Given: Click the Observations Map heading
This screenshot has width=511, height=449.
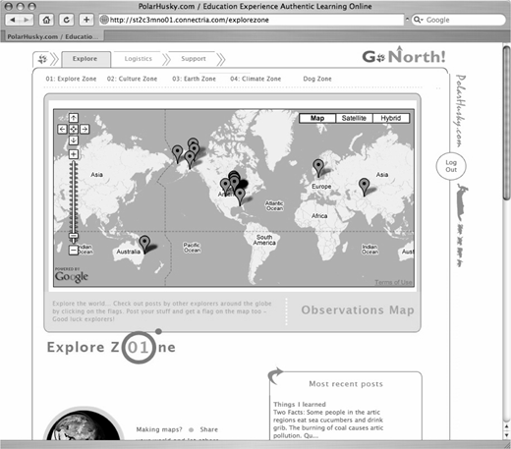Looking at the screenshot, I should (358, 309).
